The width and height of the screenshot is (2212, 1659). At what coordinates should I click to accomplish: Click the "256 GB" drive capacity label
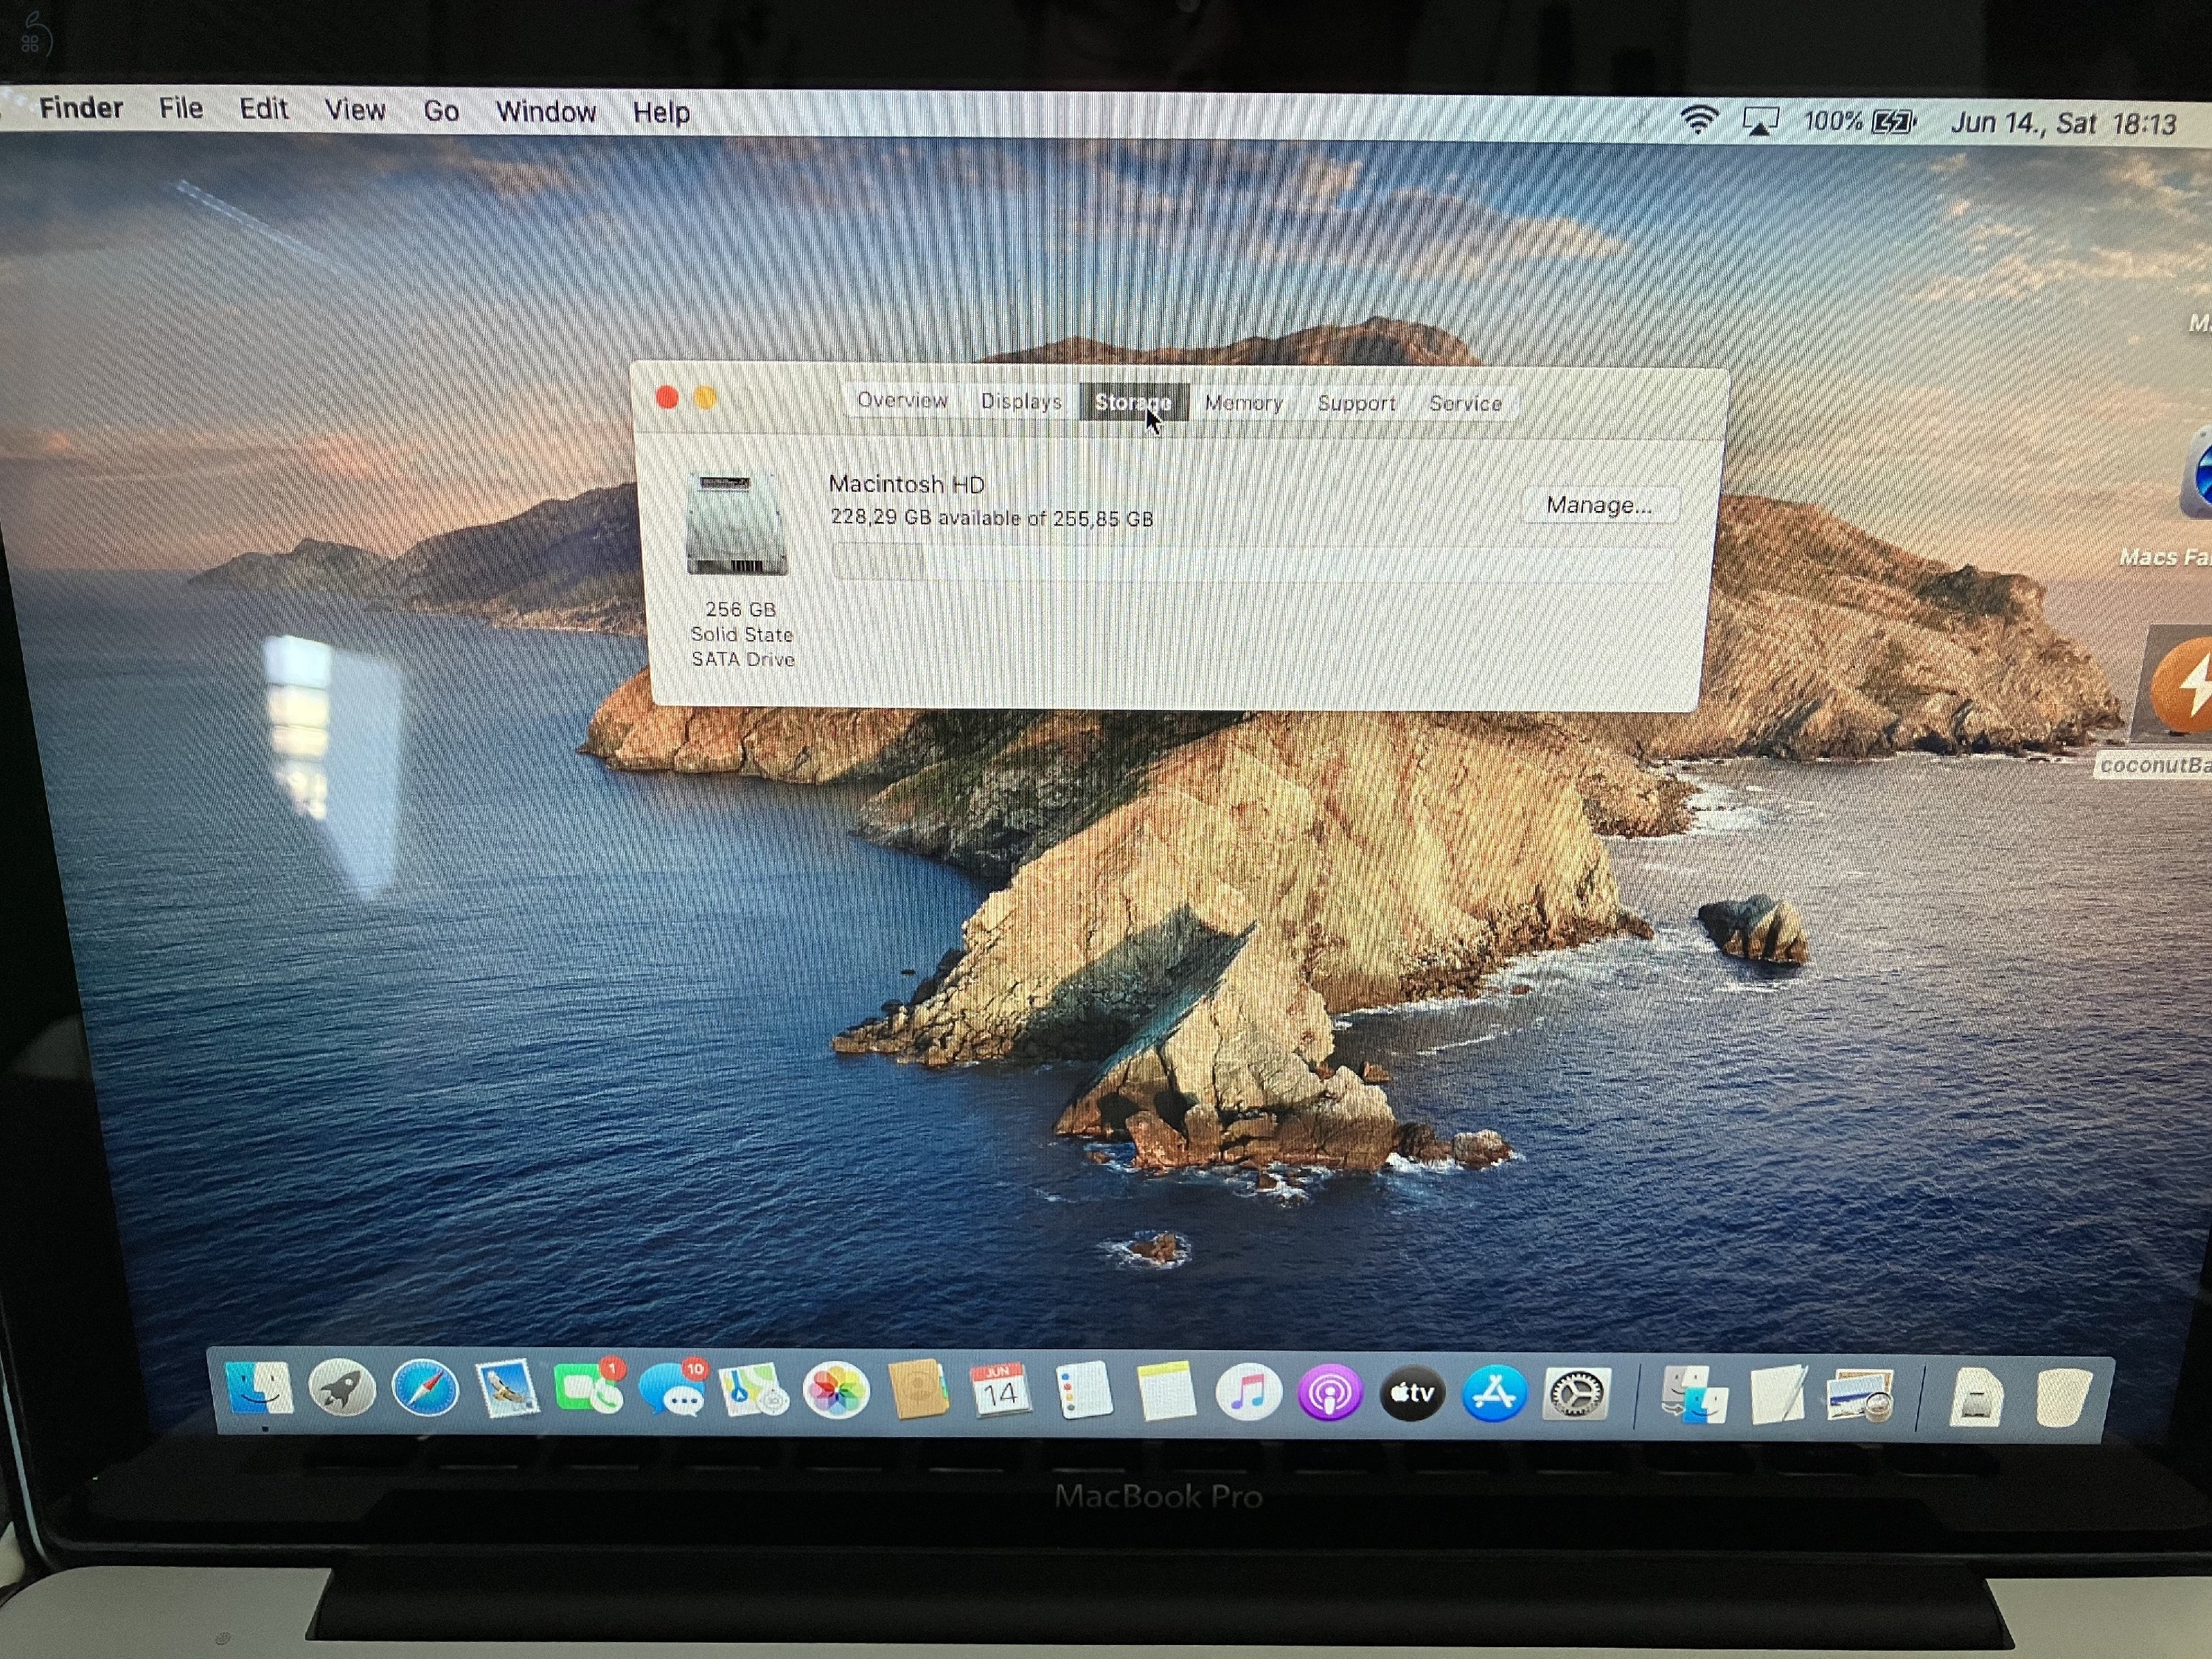pyautogui.click(x=741, y=609)
